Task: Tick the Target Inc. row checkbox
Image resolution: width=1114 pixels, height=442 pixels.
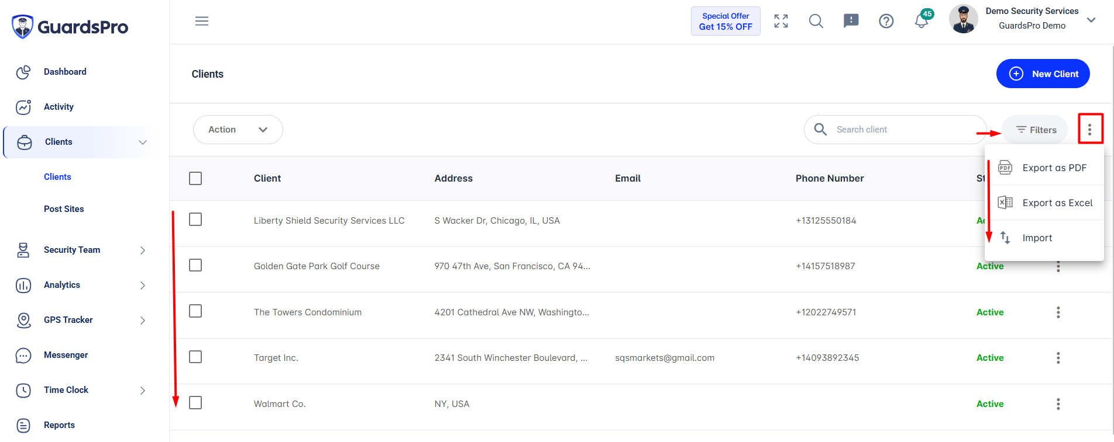Action: 195,357
